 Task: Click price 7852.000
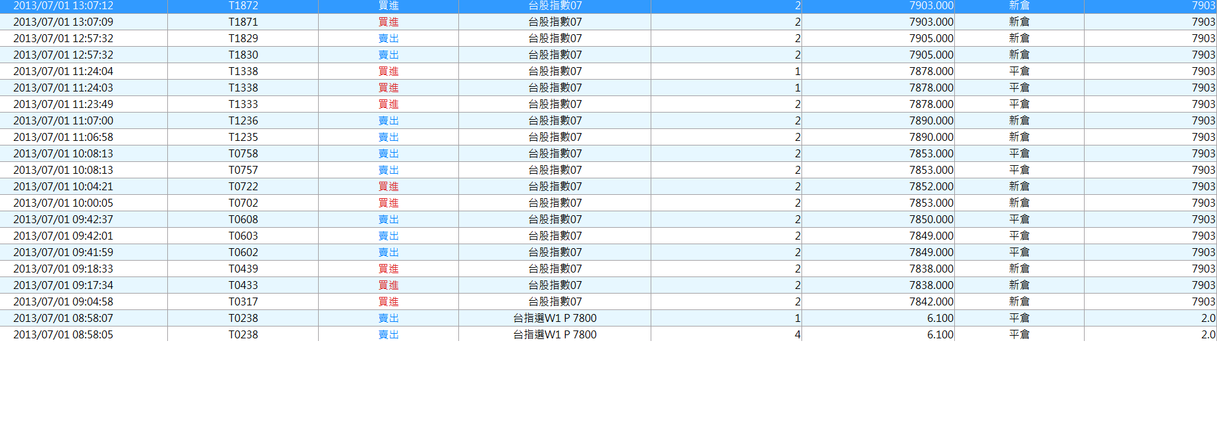point(931,186)
